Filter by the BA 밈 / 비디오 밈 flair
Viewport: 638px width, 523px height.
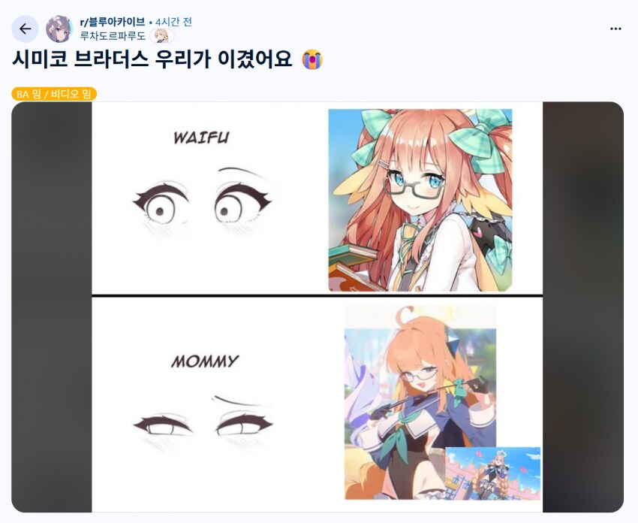[54, 94]
